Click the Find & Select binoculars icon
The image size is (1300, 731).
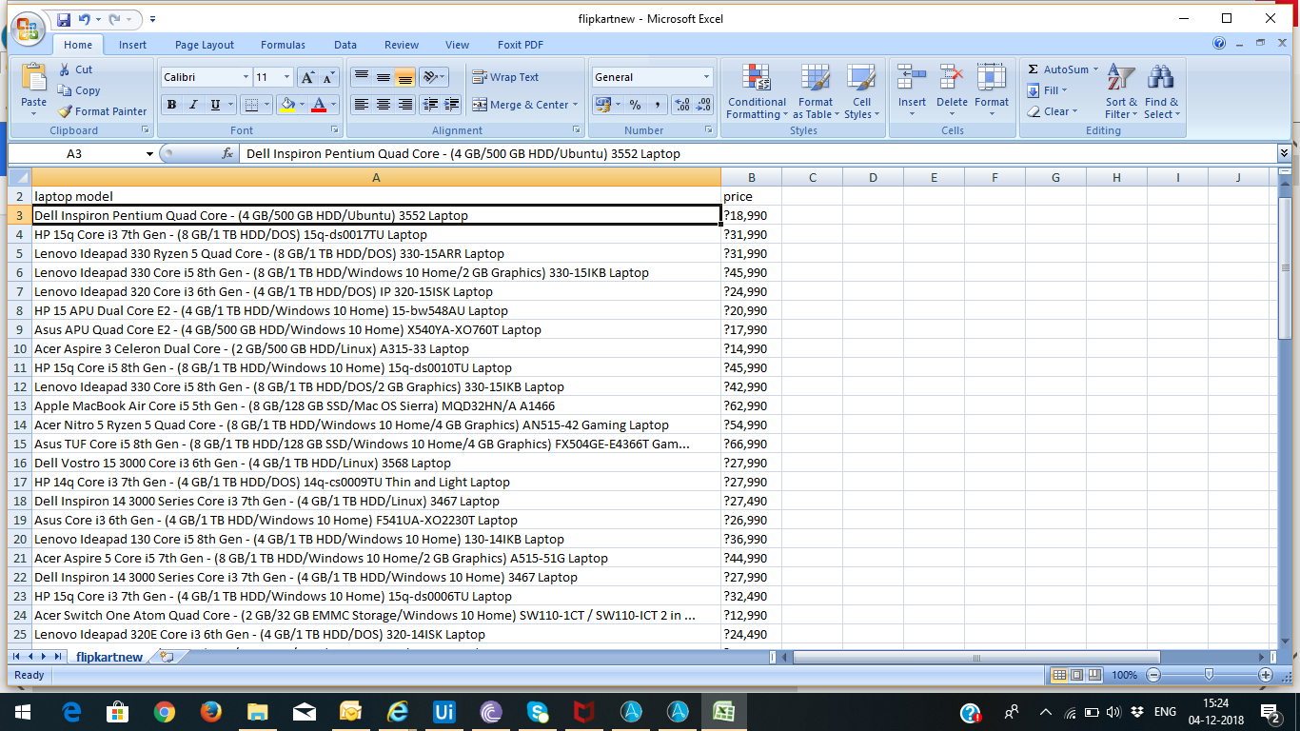pyautogui.click(x=1160, y=80)
